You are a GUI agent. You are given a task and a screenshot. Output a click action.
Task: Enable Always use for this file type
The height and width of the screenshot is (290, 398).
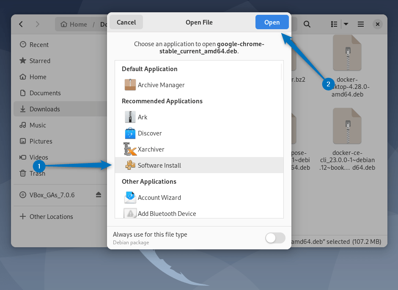pyautogui.click(x=275, y=238)
